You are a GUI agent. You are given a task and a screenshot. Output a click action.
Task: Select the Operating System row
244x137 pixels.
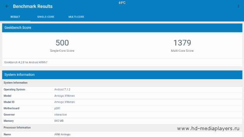[122, 90]
